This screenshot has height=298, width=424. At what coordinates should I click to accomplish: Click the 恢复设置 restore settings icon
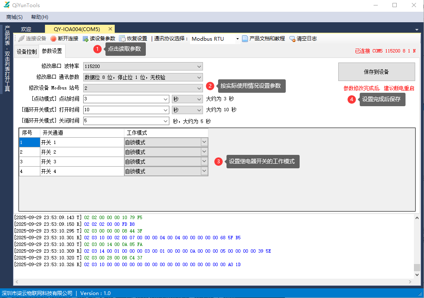[122, 39]
